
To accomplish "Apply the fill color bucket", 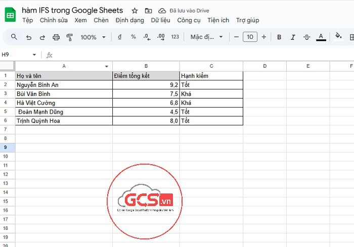I will [339, 36].
